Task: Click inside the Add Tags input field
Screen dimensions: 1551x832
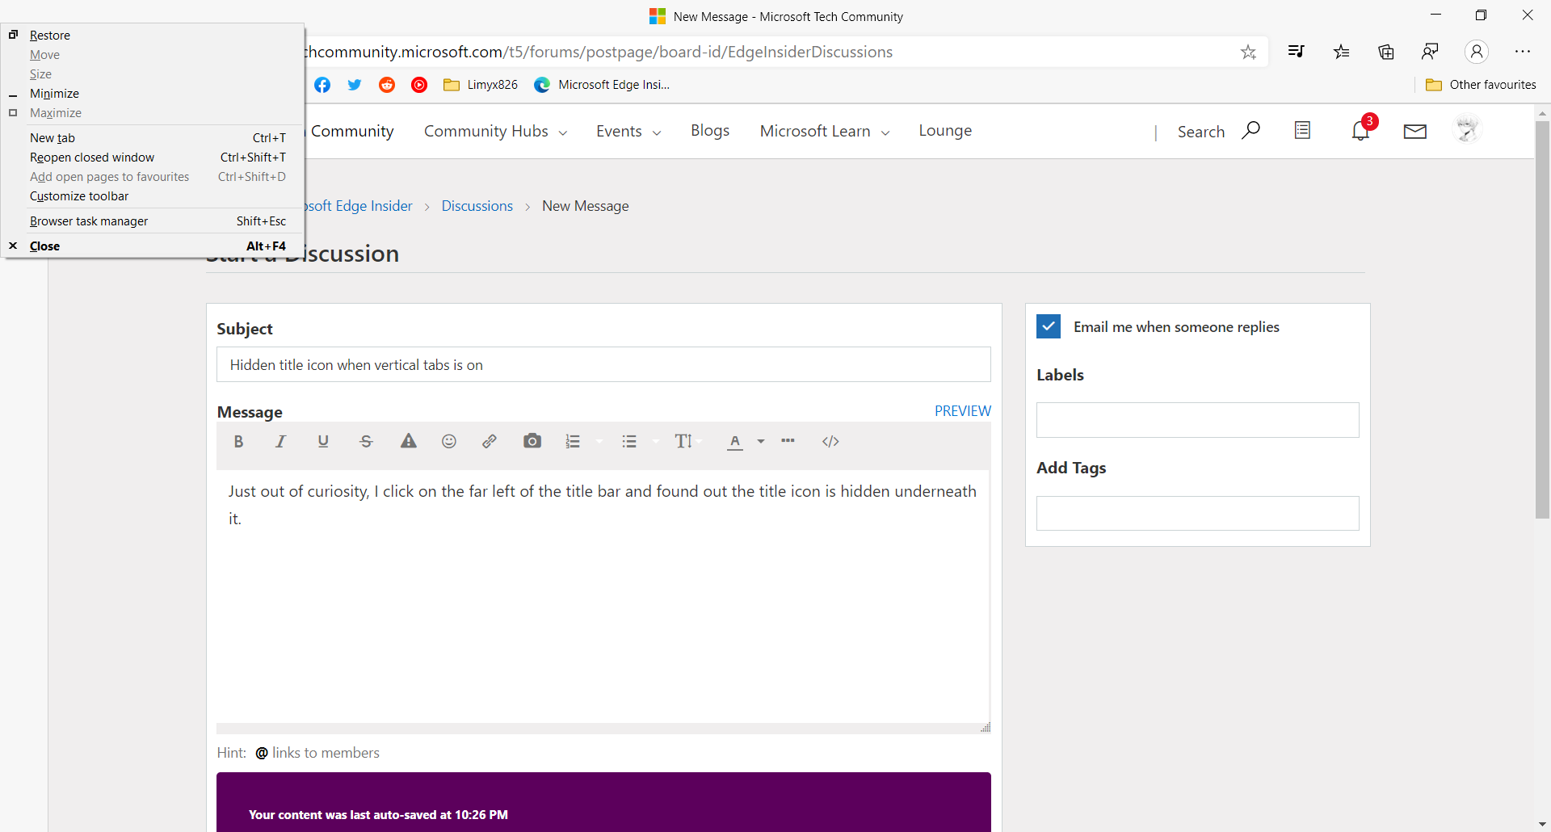Action: 1197,513
